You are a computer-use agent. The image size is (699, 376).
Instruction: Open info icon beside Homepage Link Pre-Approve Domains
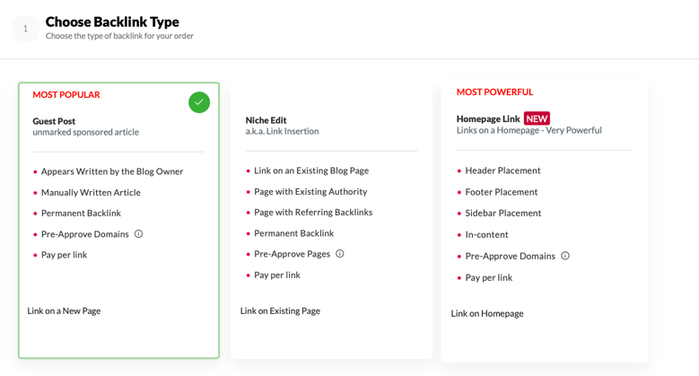click(x=564, y=256)
